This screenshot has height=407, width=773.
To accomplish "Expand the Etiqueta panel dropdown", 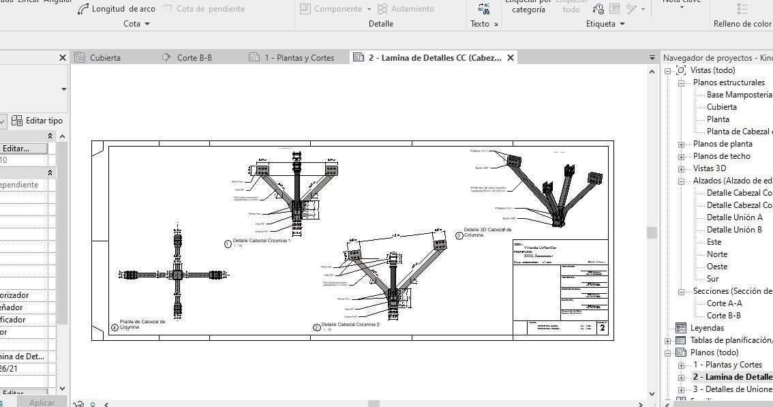I will (622, 24).
